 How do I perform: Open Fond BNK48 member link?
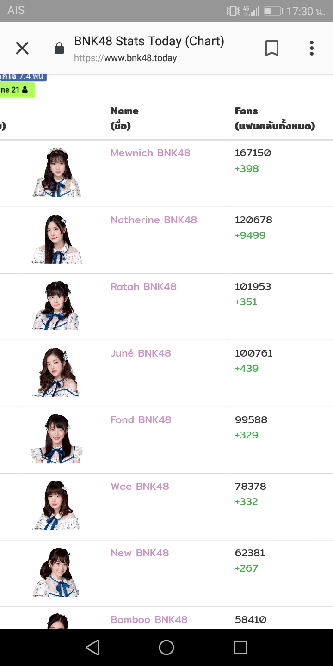pos(141,420)
